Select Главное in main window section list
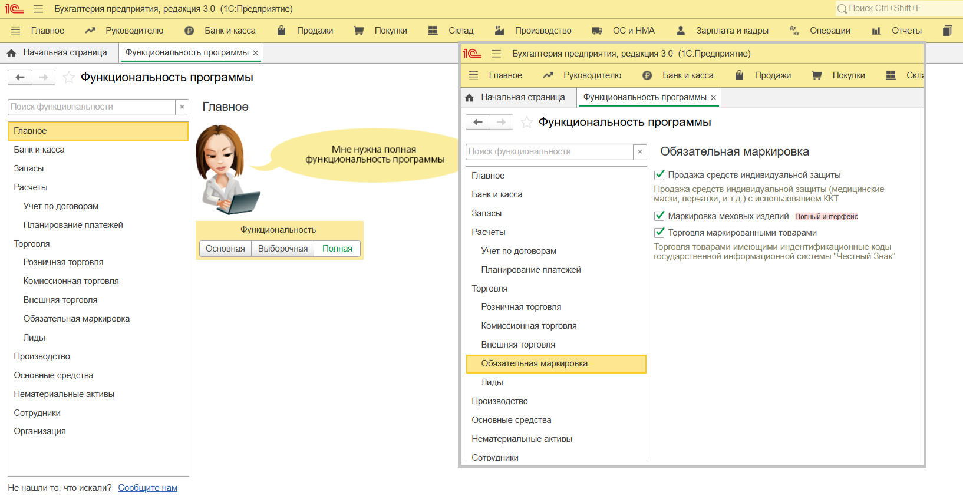Viewport: 963px width, 499px height. 98,131
